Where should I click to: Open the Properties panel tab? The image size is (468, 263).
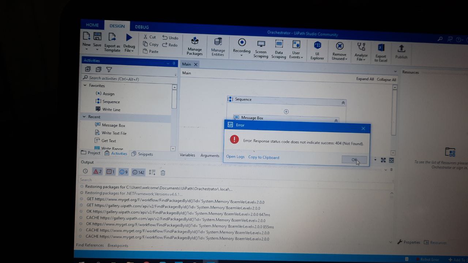409,242
